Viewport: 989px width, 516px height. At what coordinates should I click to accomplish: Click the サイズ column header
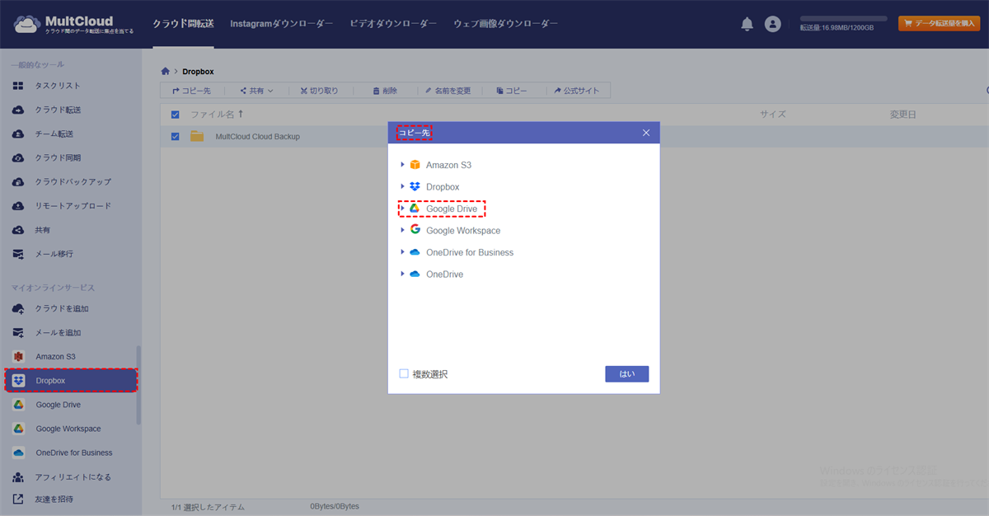click(x=773, y=115)
